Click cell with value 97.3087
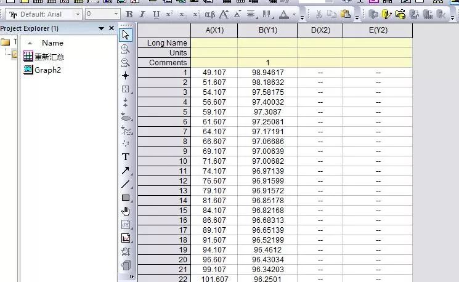Image resolution: width=459 pixels, height=282 pixels. click(267, 112)
